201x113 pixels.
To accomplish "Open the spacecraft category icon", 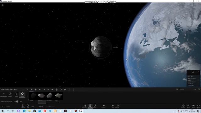I will (40, 89).
